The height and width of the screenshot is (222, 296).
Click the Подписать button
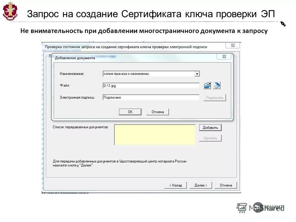[x=215, y=97]
